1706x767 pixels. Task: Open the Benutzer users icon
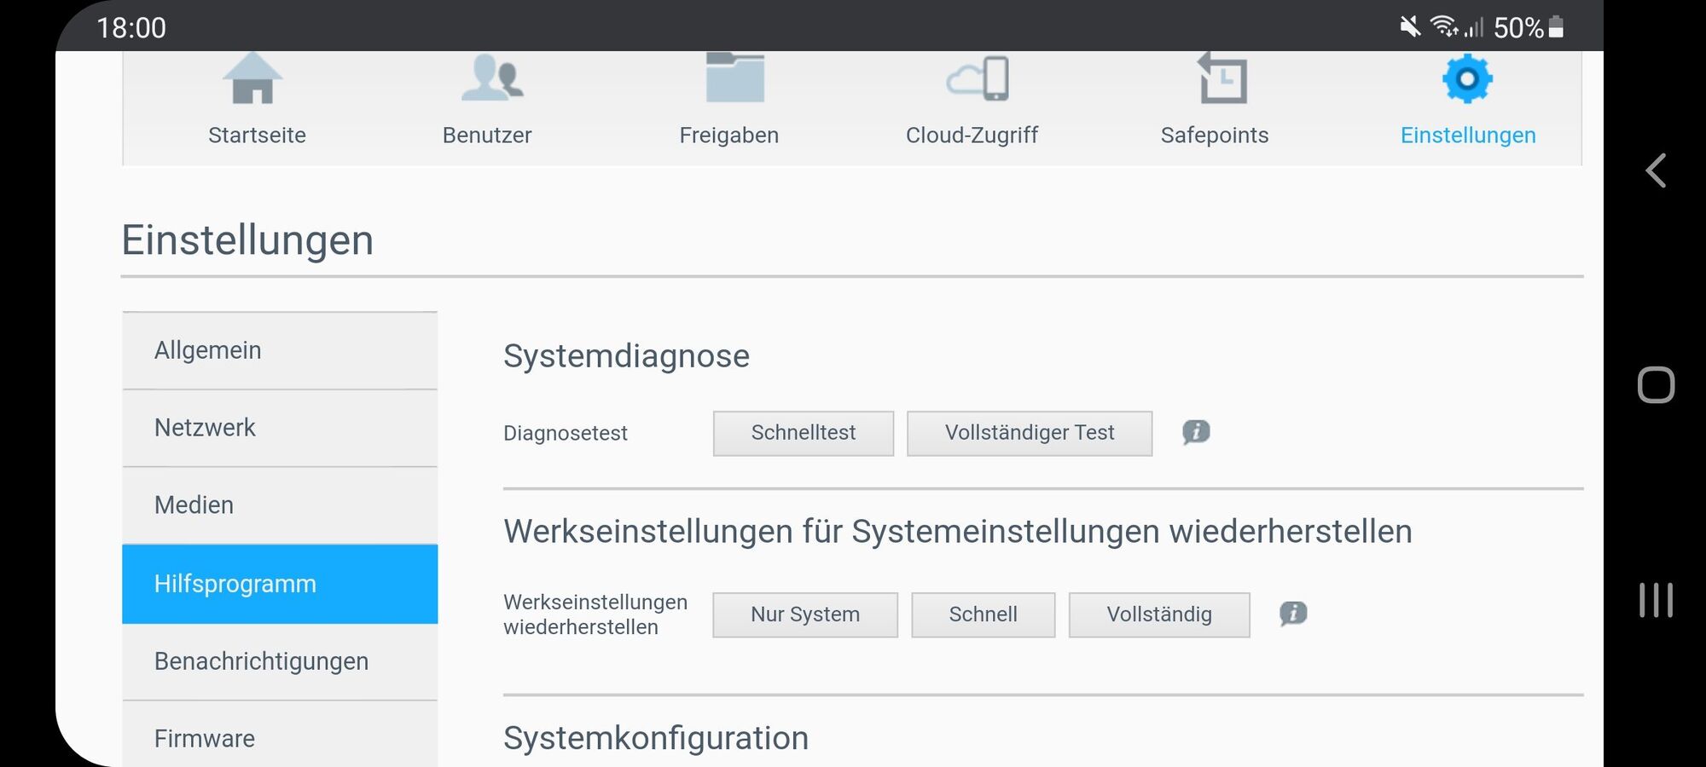[x=492, y=78]
